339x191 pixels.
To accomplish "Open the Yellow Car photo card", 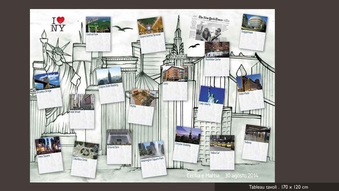I will tap(222, 153).
